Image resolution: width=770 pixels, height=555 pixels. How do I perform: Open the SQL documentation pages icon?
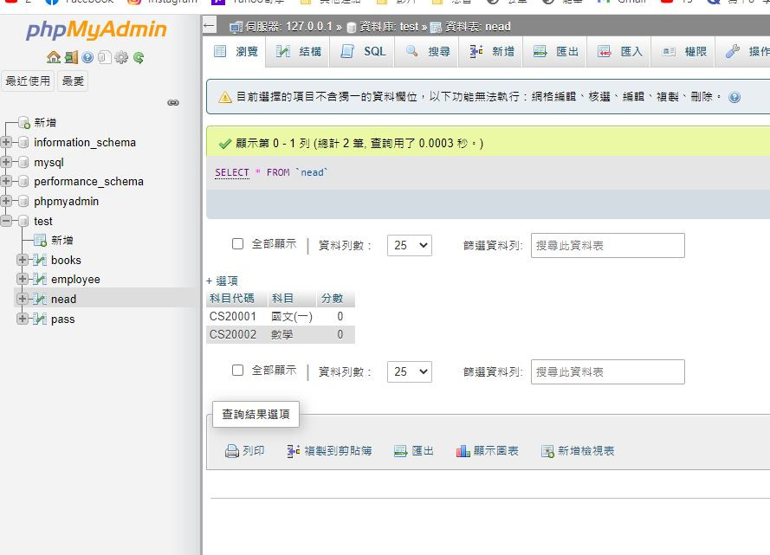[x=104, y=57]
